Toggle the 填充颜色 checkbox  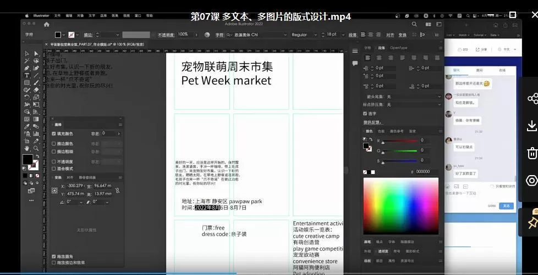(x=53, y=133)
